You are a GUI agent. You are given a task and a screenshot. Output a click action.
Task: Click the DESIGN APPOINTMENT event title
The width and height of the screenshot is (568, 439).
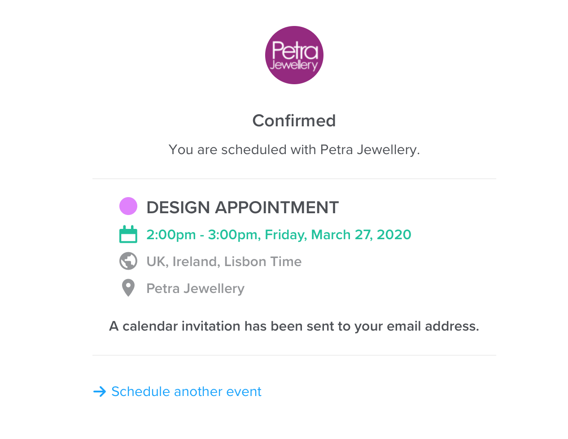pos(243,207)
